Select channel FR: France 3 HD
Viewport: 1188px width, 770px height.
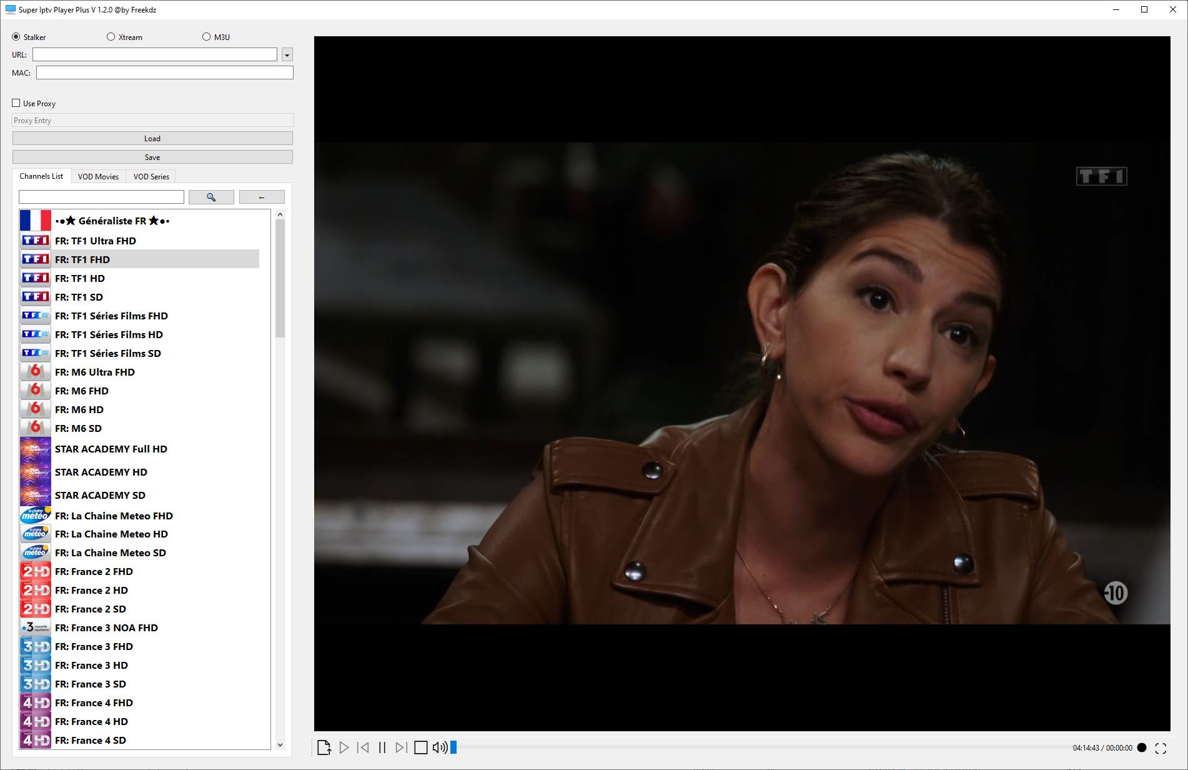(139, 665)
